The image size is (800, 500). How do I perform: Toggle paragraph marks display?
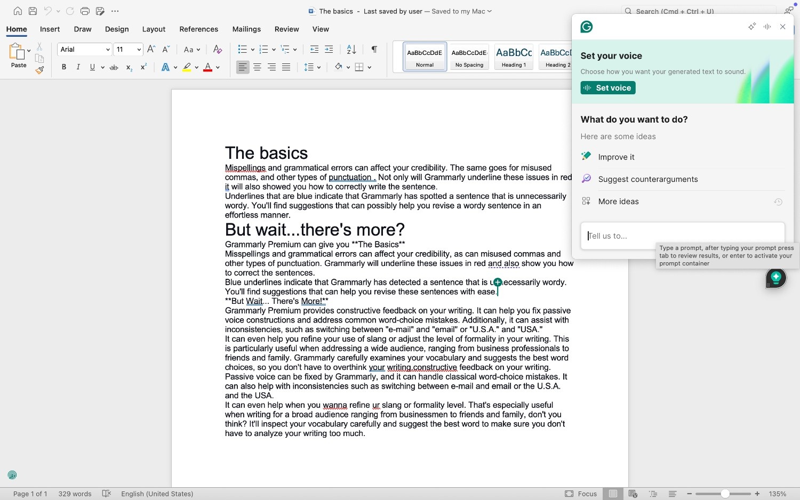click(x=373, y=49)
